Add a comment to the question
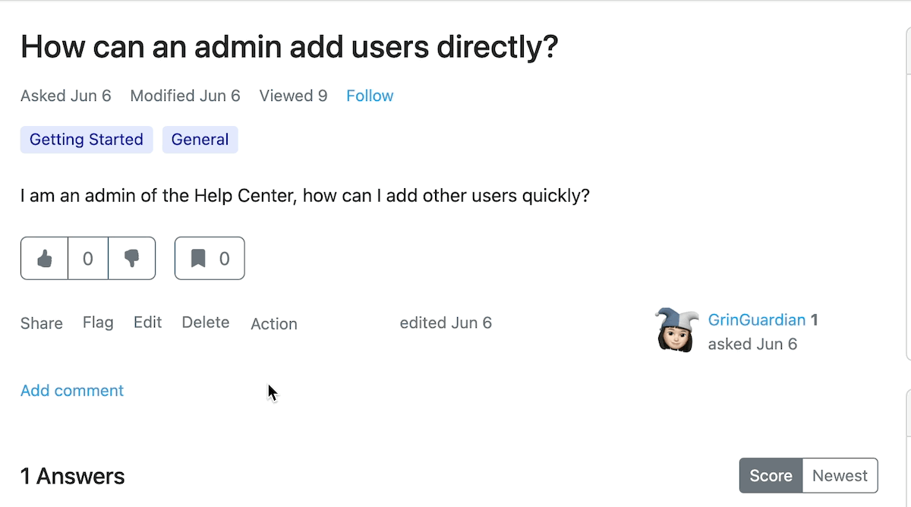911x507 pixels. point(71,390)
